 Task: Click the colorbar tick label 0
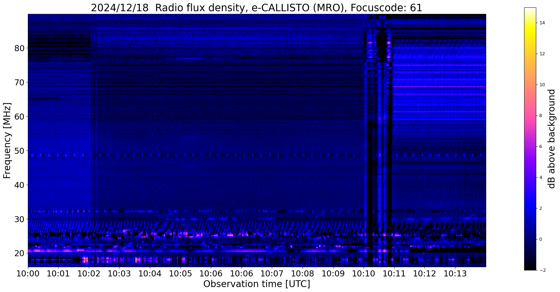pos(540,239)
